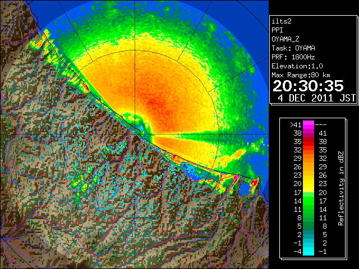Screen dimensions: 359x269
Task: Click the 'Max Range:80 km' text
Action: [301, 75]
